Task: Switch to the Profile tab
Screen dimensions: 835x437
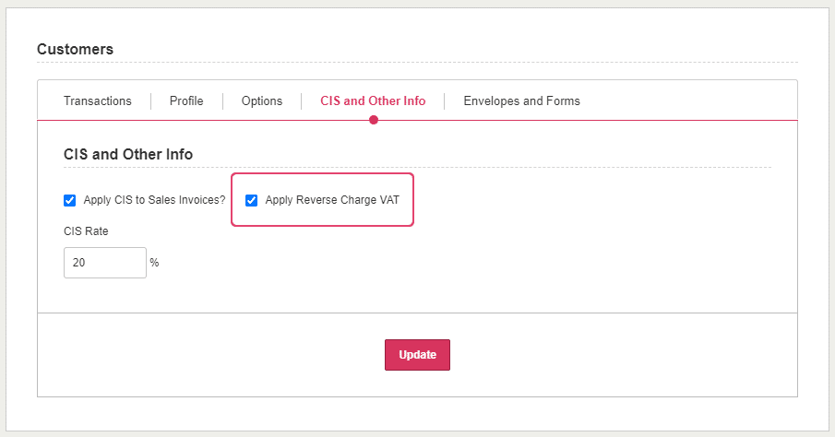Action: point(186,100)
